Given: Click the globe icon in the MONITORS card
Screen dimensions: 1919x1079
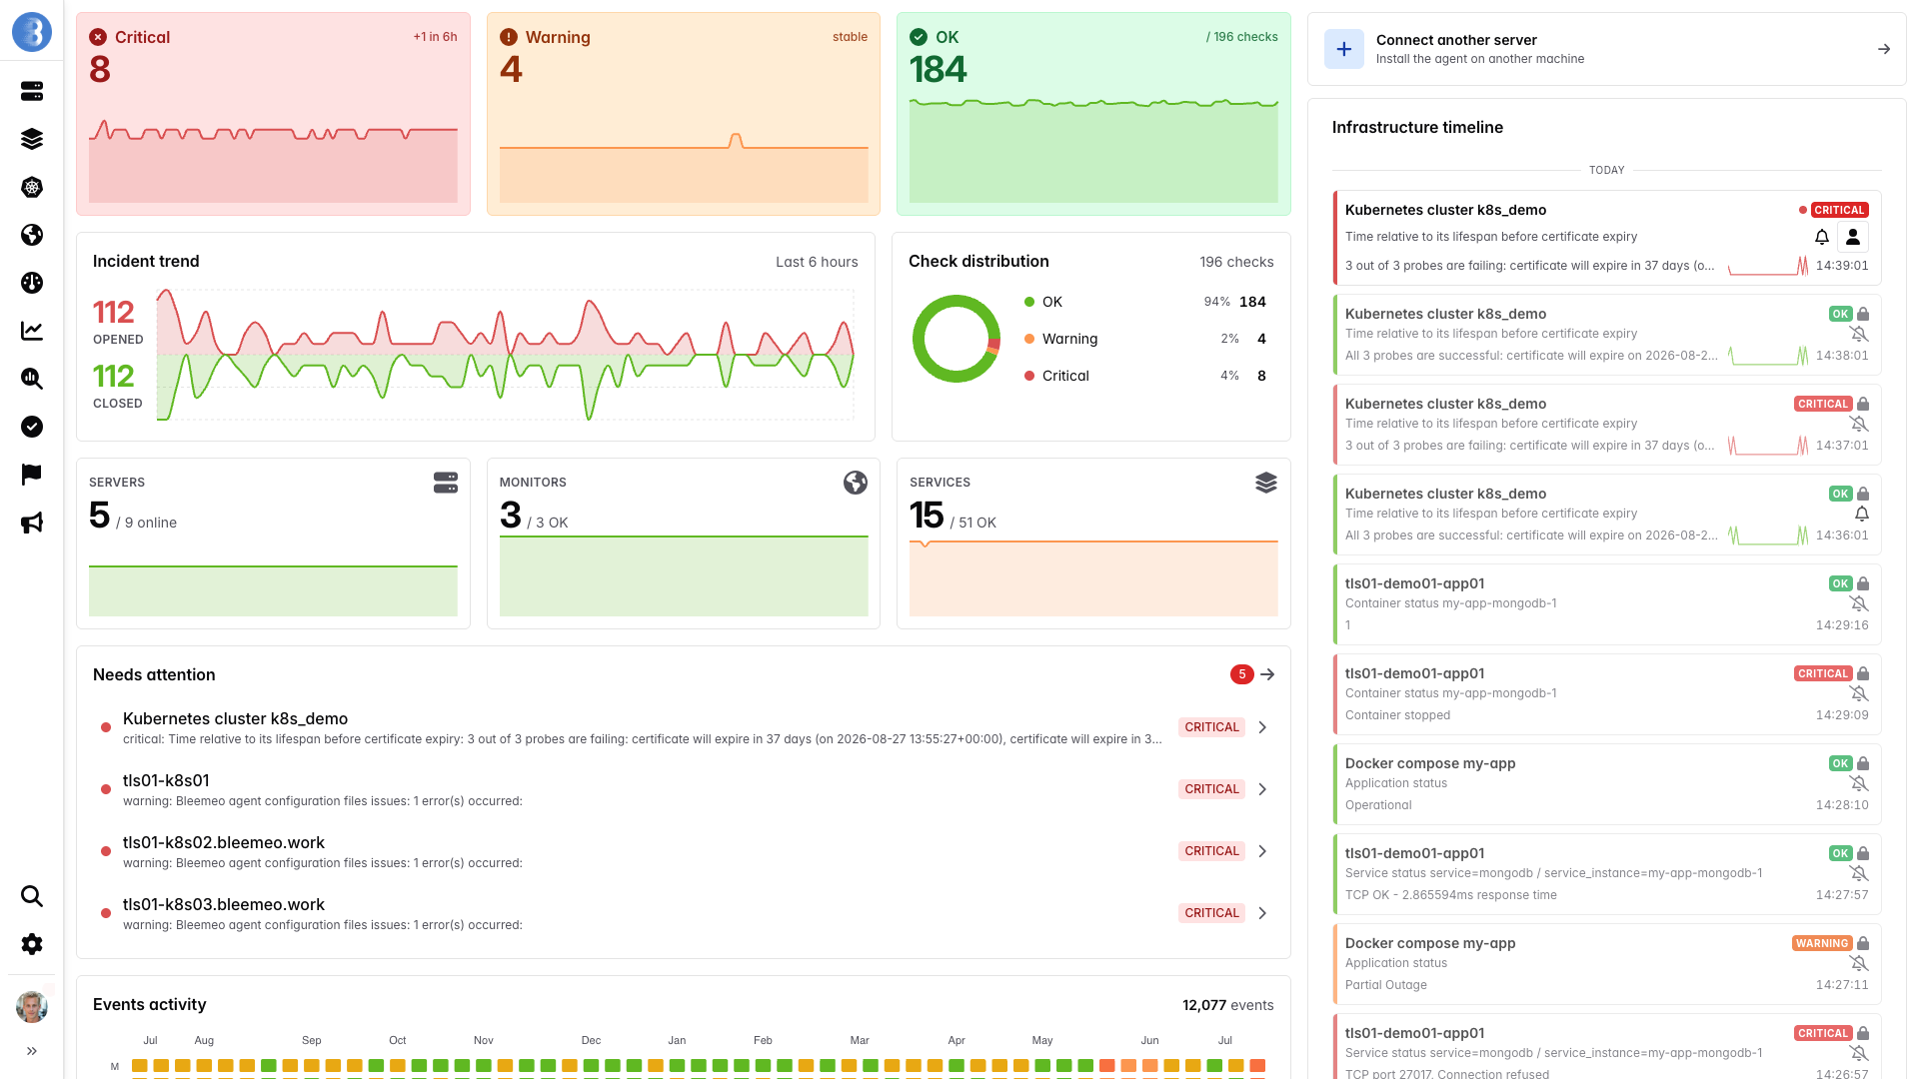Looking at the screenshot, I should (x=856, y=483).
